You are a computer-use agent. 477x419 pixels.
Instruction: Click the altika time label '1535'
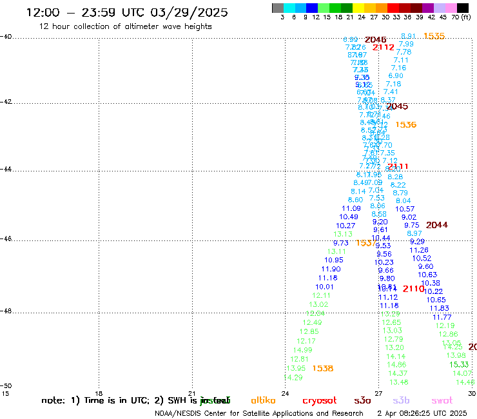[434, 36]
